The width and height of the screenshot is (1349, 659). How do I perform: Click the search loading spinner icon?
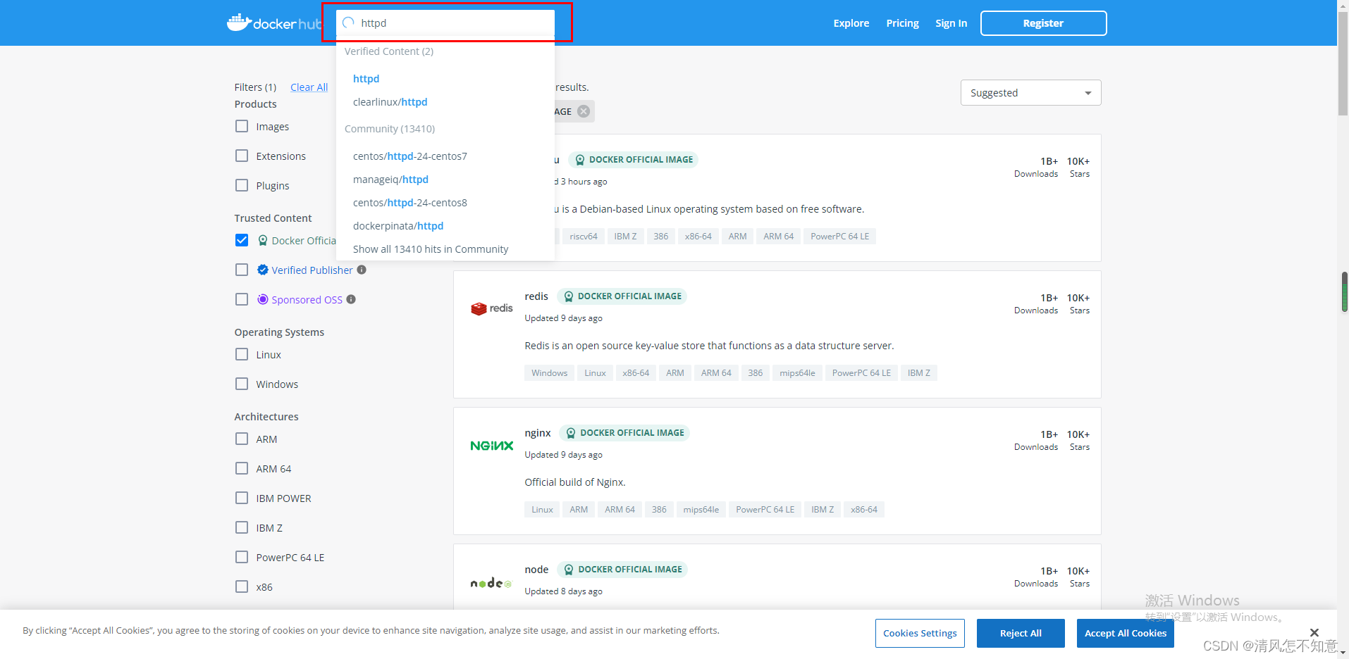click(348, 23)
